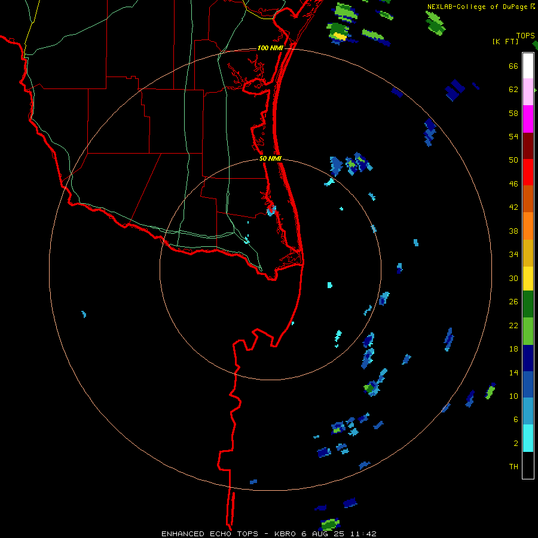
Task: Click the legend value 66
Action: click(x=513, y=66)
